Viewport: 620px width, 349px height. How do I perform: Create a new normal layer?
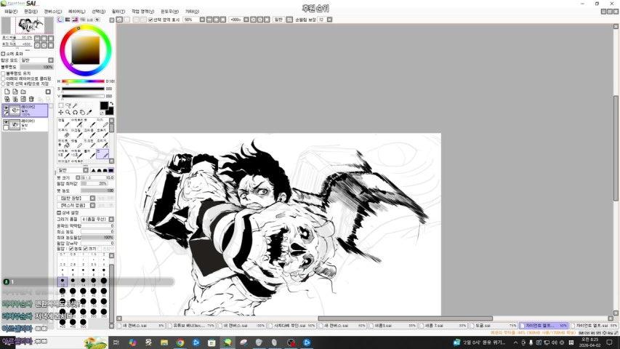7,92
